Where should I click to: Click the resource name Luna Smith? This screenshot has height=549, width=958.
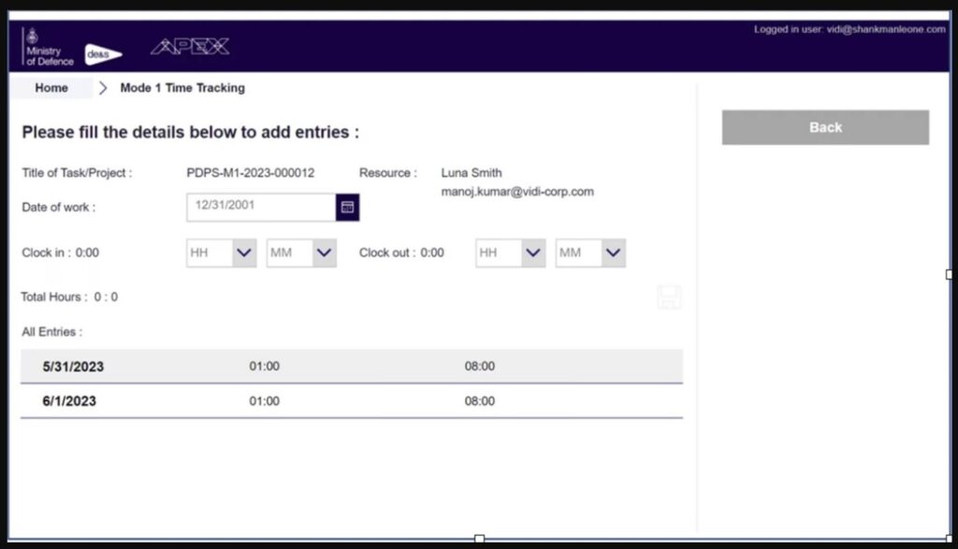point(472,173)
